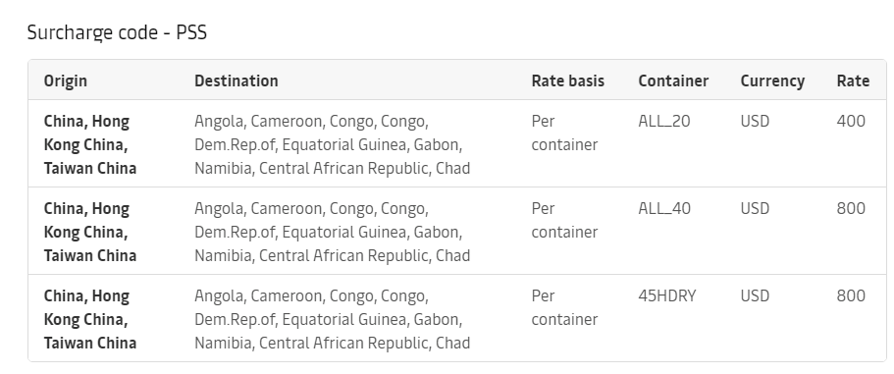Screen dimensions: 894x374
Task: Click the destination list in 45HDRY row
Action: tap(333, 319)
